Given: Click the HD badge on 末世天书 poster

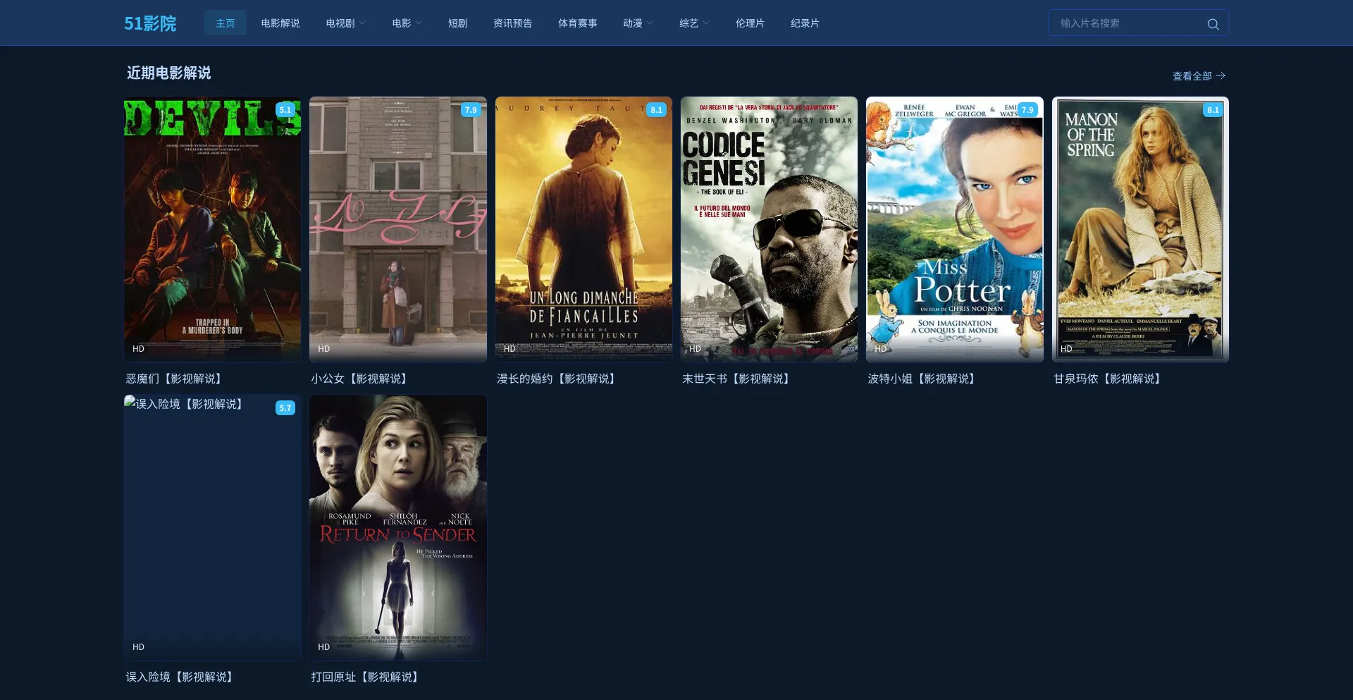Looking at the screenshot, I should click(x=696, y=349).
